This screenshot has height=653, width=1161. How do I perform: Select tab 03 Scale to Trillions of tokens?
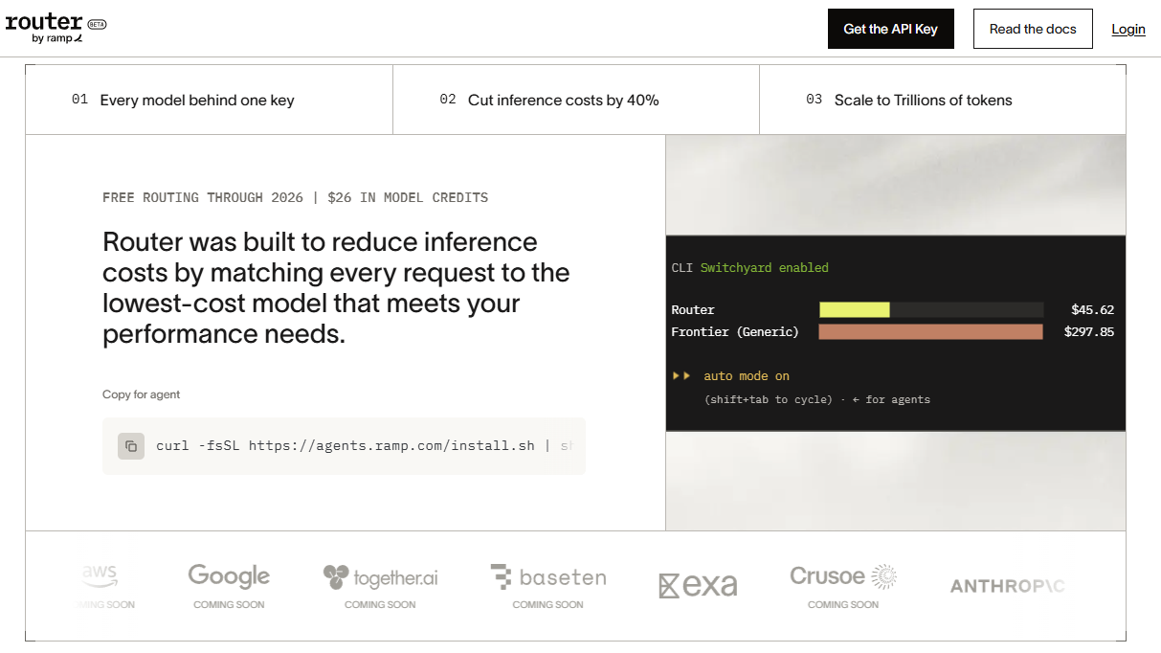click(943, 100)
